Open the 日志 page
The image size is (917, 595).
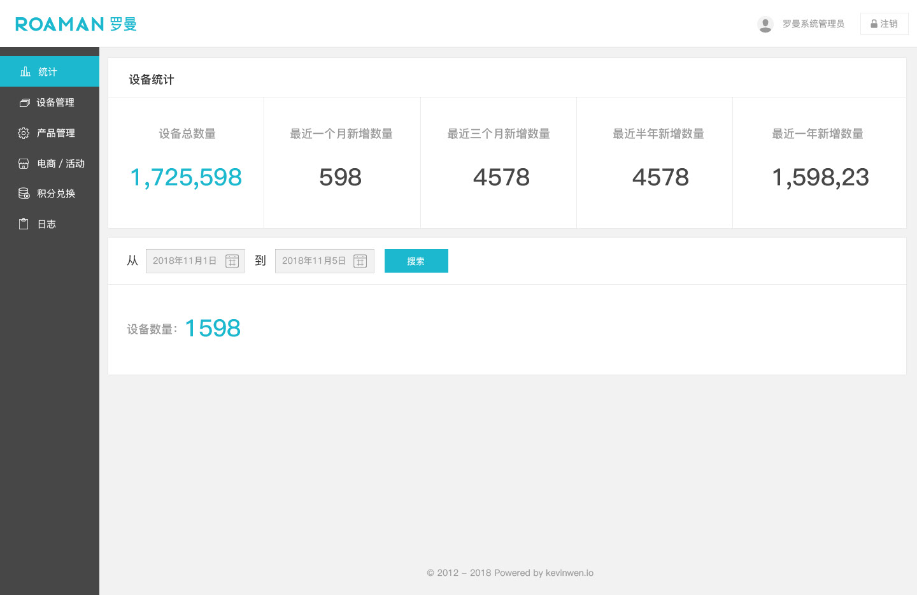click(x=46, y=224)
